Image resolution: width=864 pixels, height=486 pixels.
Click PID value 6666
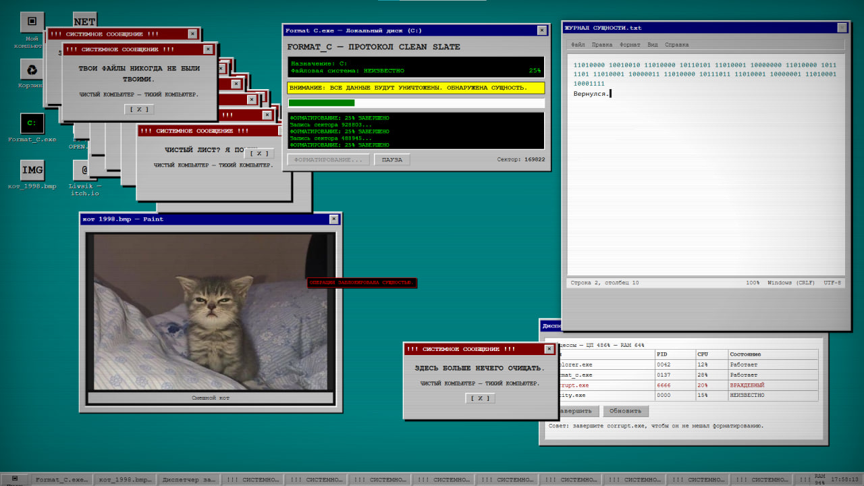664,385
